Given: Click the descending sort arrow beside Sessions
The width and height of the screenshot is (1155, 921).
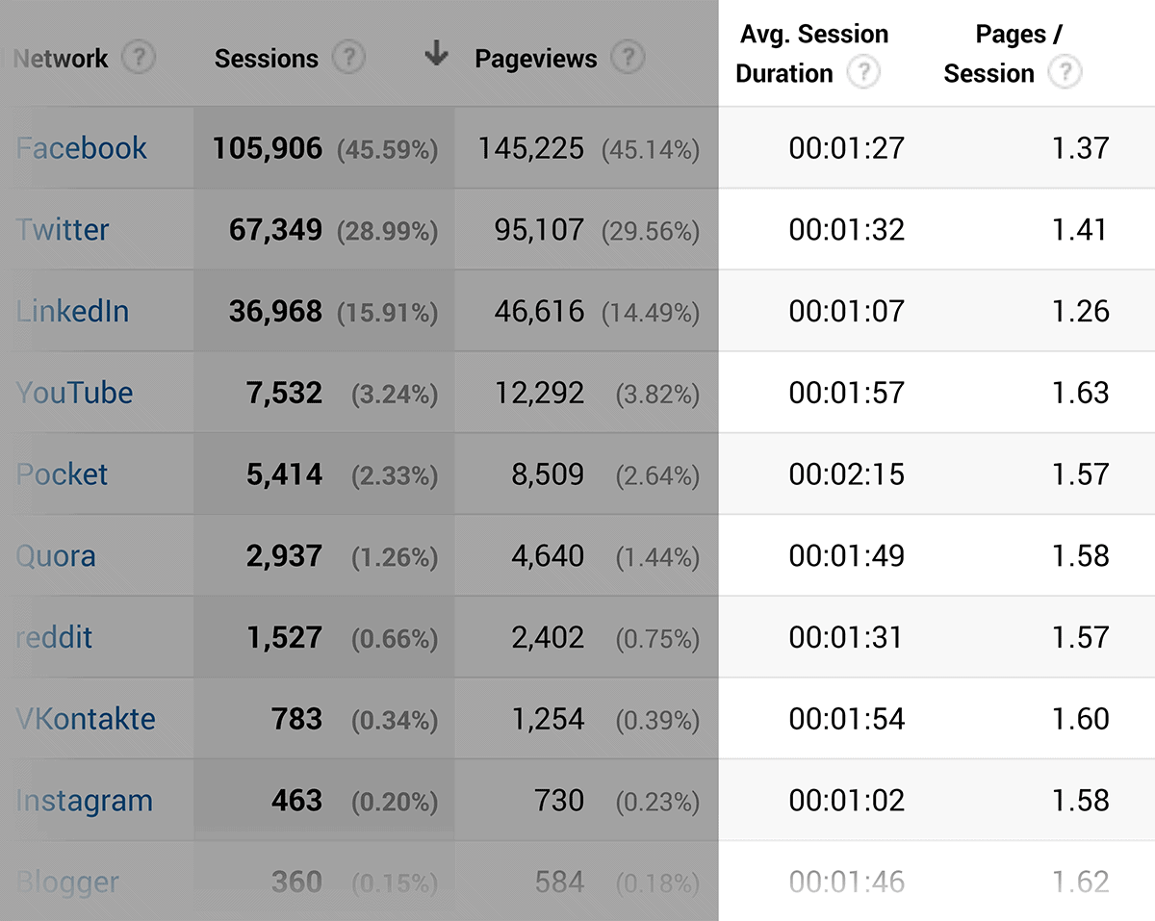Looking at the screenshot, I should (x=436, y=56).
